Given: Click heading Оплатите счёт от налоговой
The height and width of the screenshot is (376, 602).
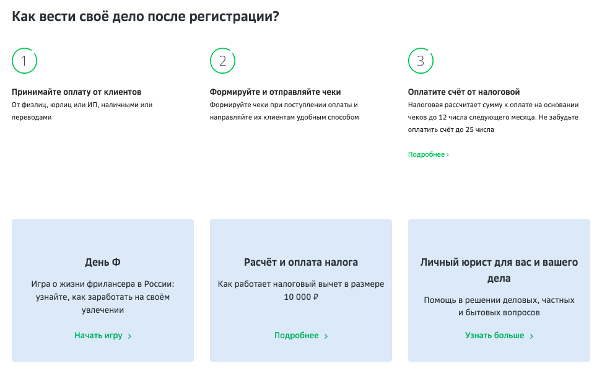Looking at the screenshot, I should coord(464,92).
